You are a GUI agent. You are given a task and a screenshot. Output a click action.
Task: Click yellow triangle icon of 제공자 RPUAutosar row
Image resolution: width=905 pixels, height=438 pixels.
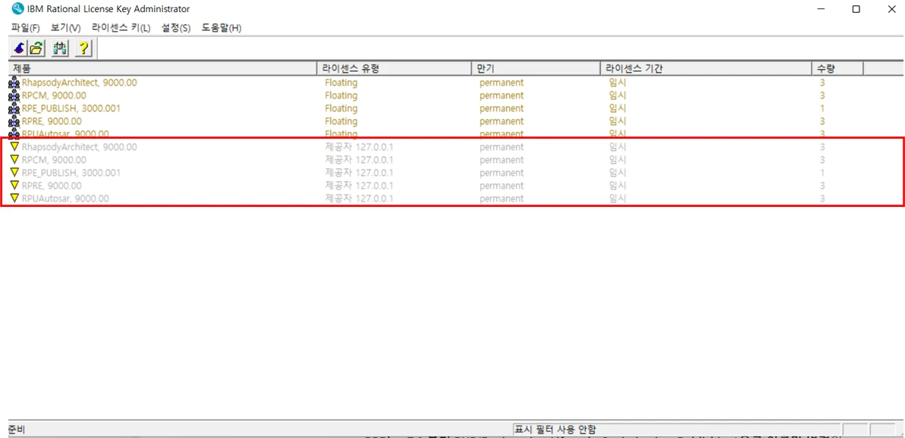[x=15, y=198]
